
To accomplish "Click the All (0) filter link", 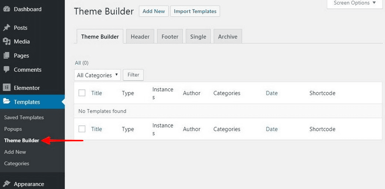I will tap(82, 63).
